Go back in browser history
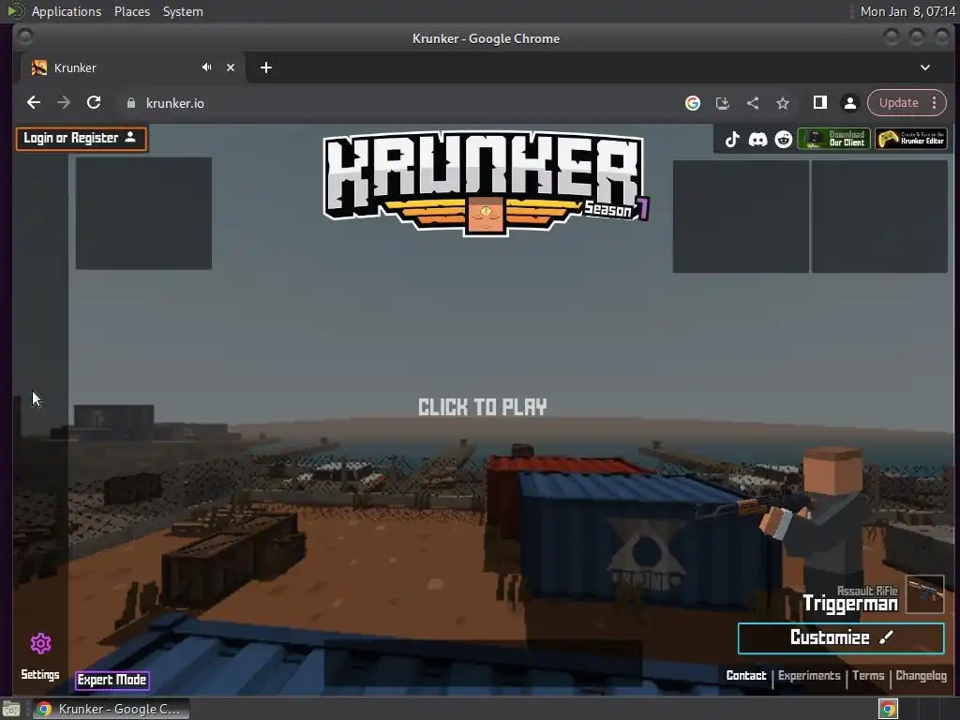 coord(34,103)
